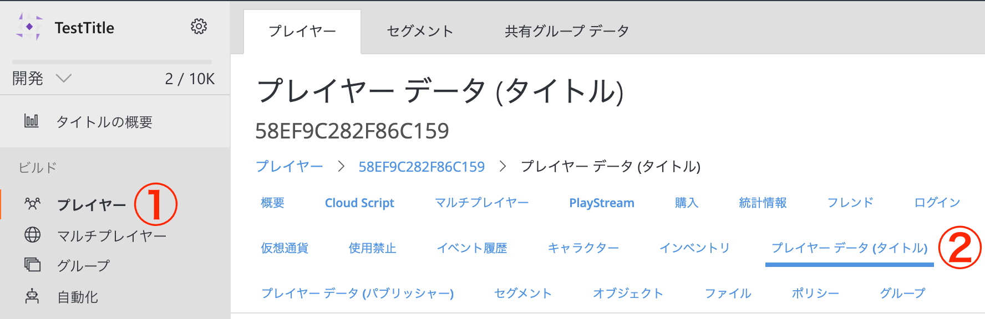Click the title overview chart icon
Screen dimensions: 985x319
pos(32,121)
